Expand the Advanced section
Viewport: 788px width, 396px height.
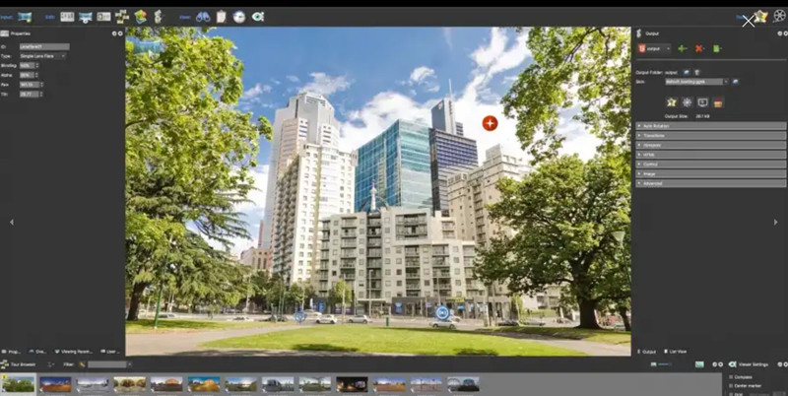[710, 183]
